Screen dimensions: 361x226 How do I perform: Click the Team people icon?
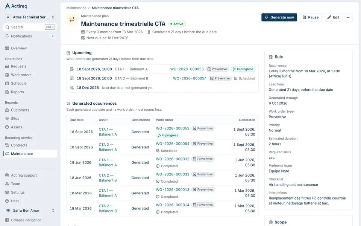point(7,184)
